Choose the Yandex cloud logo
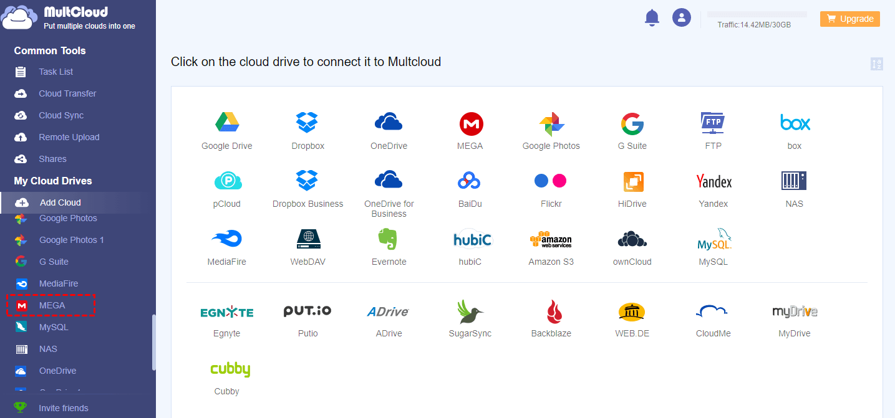Viewport: 895px width, 418px height. [x=714, y=181]
